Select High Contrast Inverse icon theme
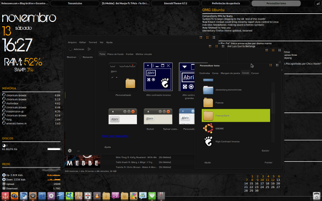 point(236,142)
